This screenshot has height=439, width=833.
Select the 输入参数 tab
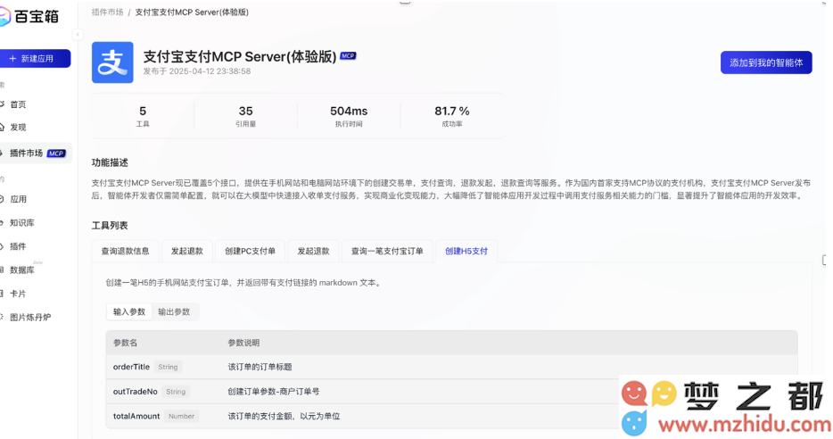click(129, 312)
